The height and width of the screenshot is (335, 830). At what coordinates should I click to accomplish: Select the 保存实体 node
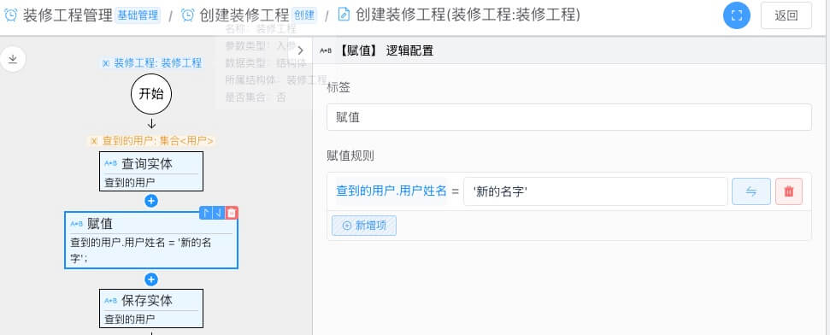coord(151,309)
